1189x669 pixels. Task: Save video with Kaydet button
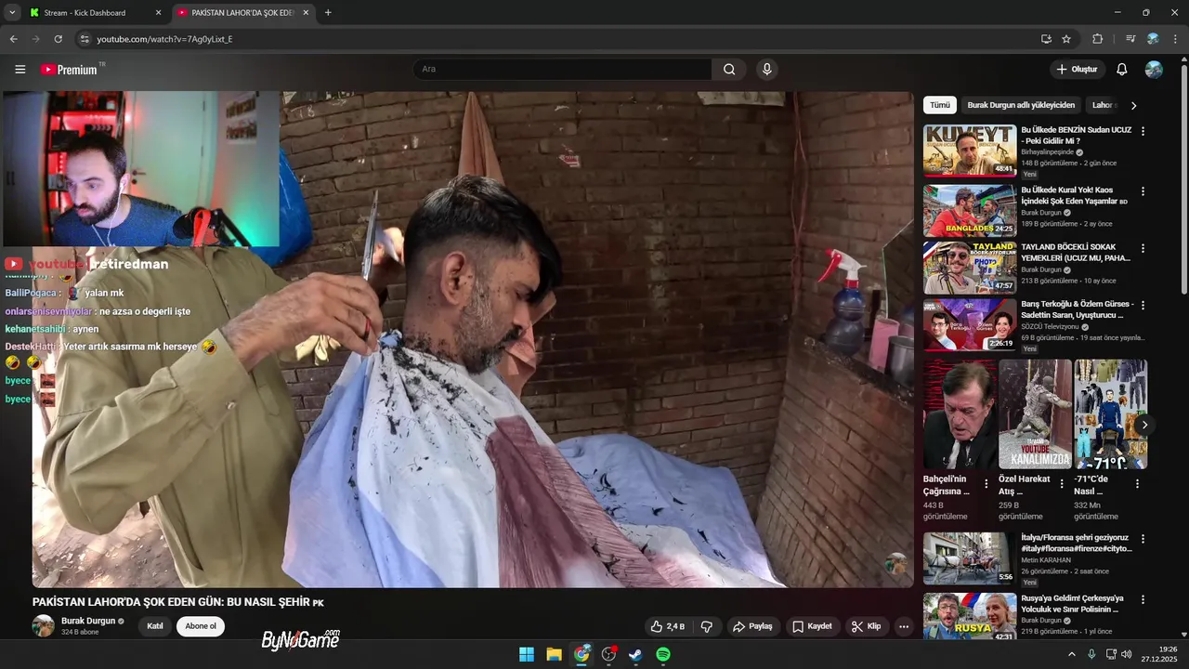coord(812,626)
